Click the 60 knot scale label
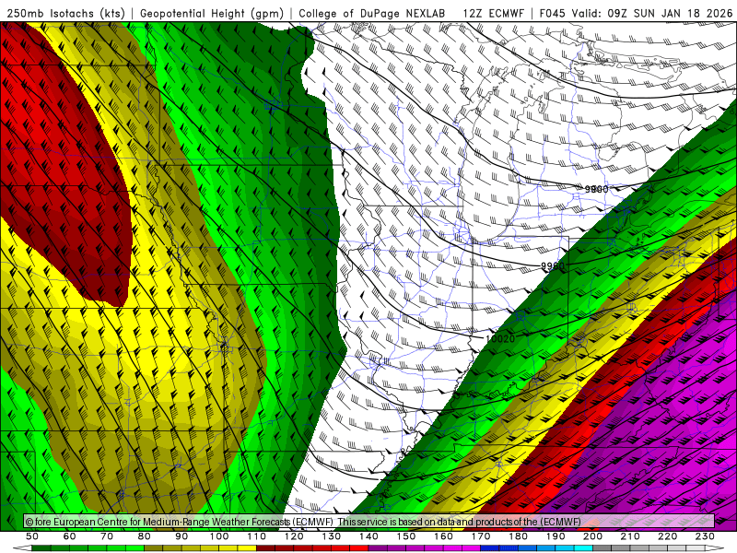The height and width of the screenshot is (553, 737). 70,536
